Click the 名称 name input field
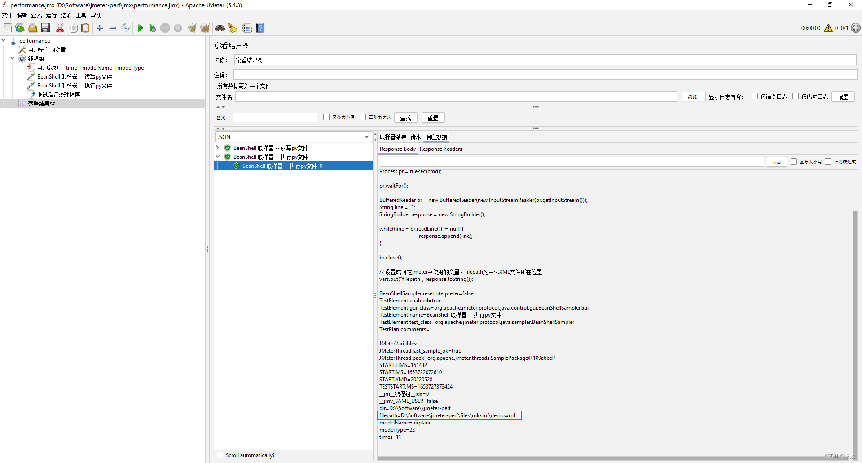Screen dimensions: 862x463 pyautogui.click(x=545, y=60)
